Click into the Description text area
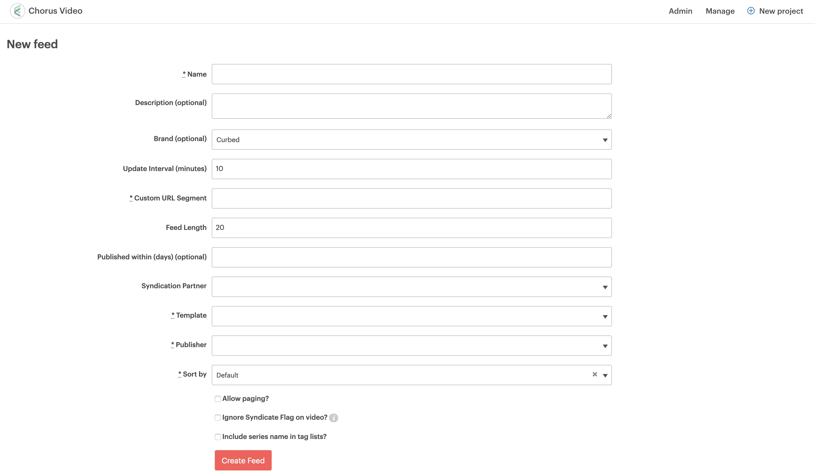This screenshot has width=815, height=475. coord(411,106)
